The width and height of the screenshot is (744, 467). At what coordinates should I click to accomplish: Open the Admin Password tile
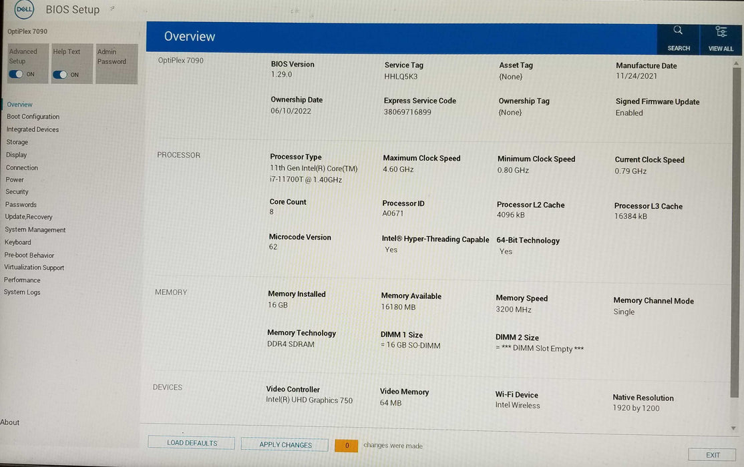(117, 64)
